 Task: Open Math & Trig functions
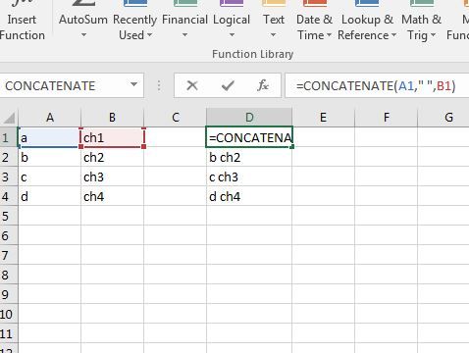(421, 21)
